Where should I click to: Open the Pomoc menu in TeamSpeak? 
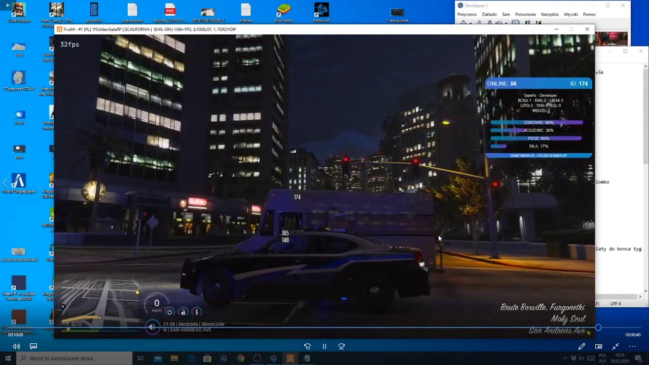tap(589, 14)
